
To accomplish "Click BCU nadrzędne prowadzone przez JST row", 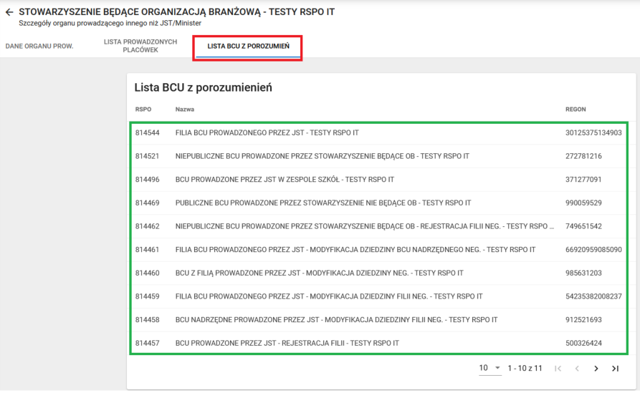I will pos(336,320).
